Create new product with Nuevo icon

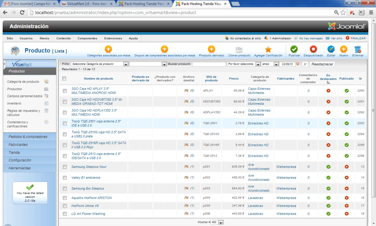pos(344,49)
